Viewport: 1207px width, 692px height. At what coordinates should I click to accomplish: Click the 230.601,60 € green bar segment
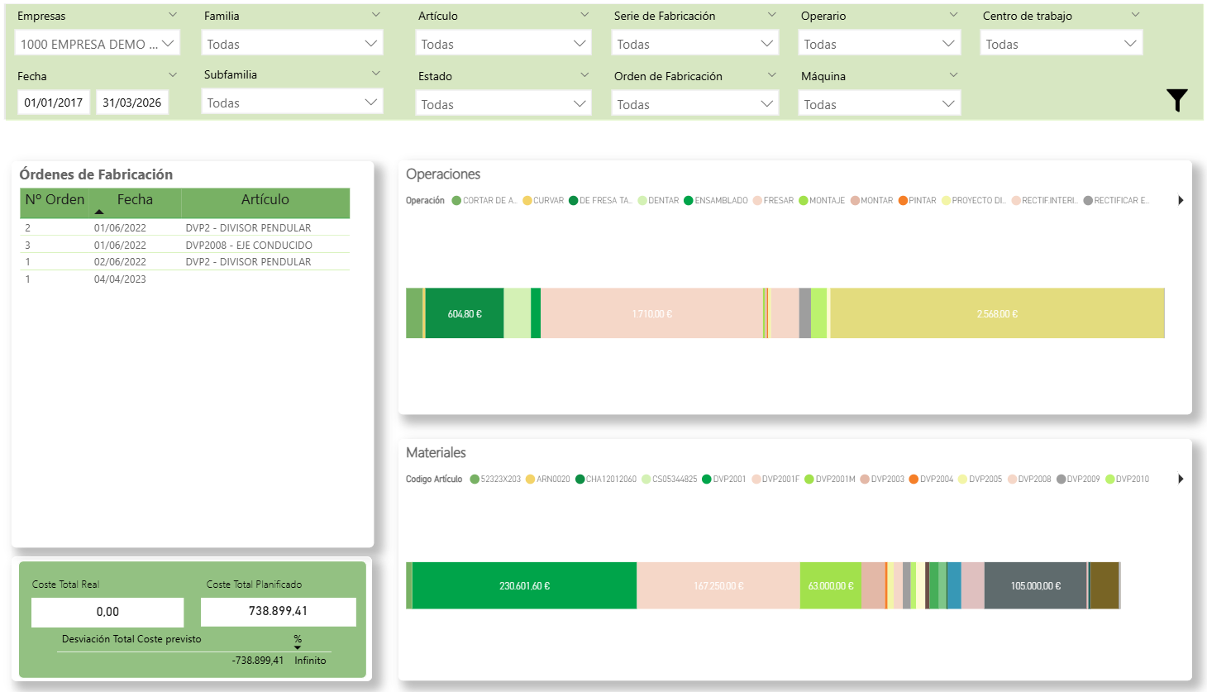tap(524, 585)
